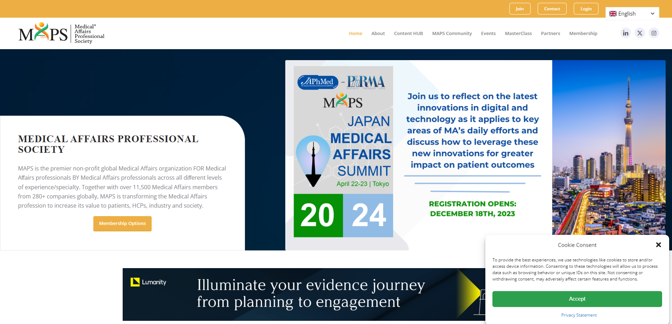The width and height of the screenshot is (672, 324).
Task: Click 'REGISTRATION OPENS: DECEMBER 18TH, 2023' text
Action: [472, 209]
